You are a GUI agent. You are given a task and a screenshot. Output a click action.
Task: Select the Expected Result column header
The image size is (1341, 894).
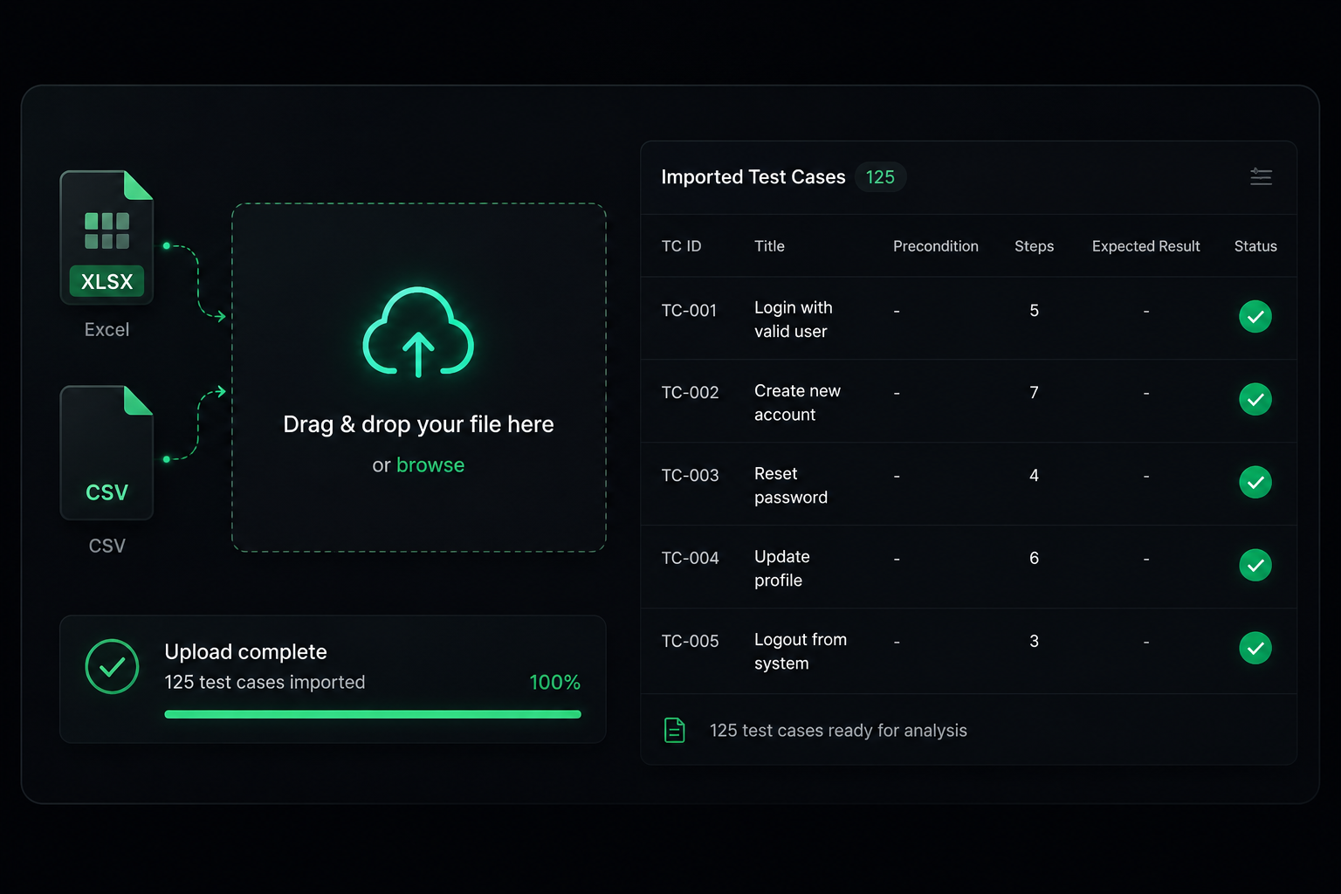point(1145,246)
